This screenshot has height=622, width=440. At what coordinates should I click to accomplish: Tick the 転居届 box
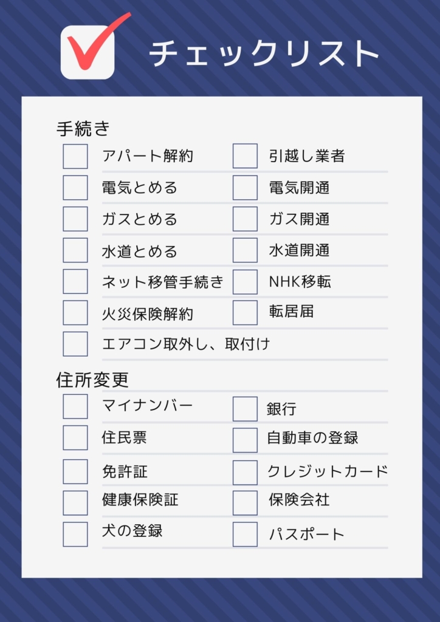point(245,313)
